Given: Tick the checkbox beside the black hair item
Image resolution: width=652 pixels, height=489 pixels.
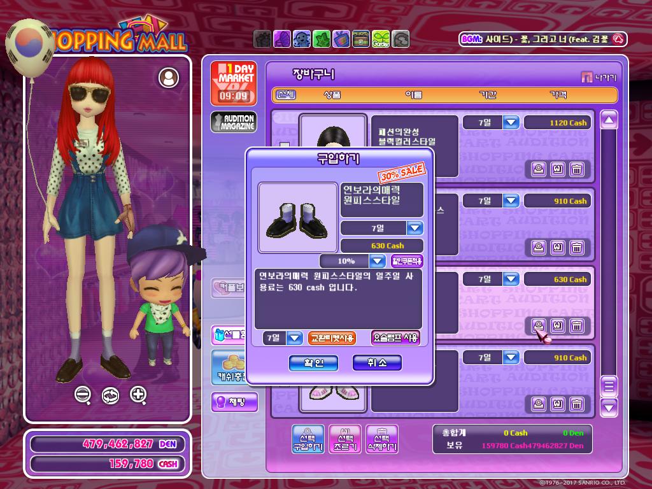Looking at the screenshot, I should tap(285, 145).
